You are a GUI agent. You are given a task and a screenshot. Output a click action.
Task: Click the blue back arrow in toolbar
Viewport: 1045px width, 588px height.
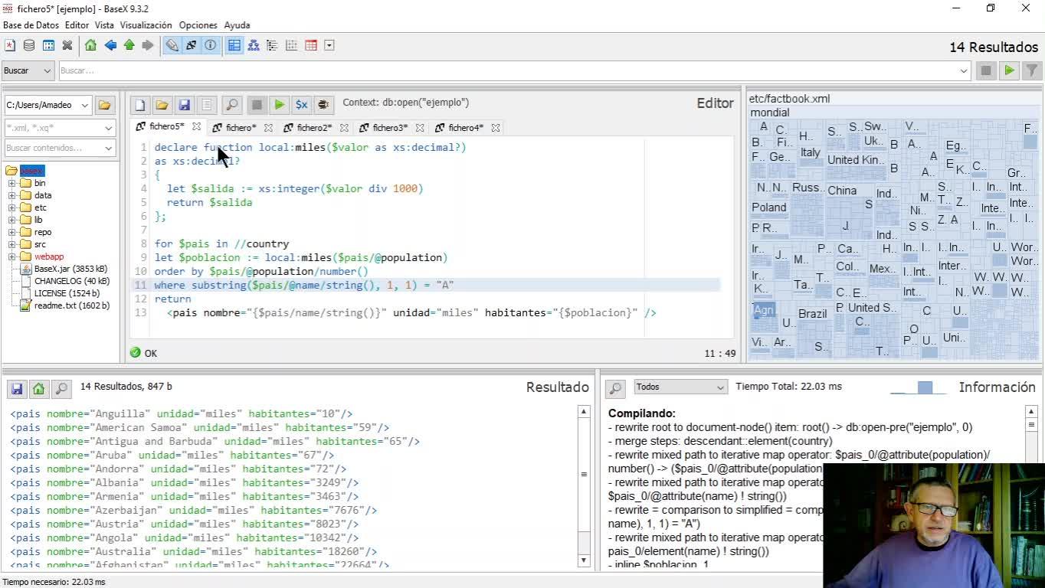tap(110, 45)
